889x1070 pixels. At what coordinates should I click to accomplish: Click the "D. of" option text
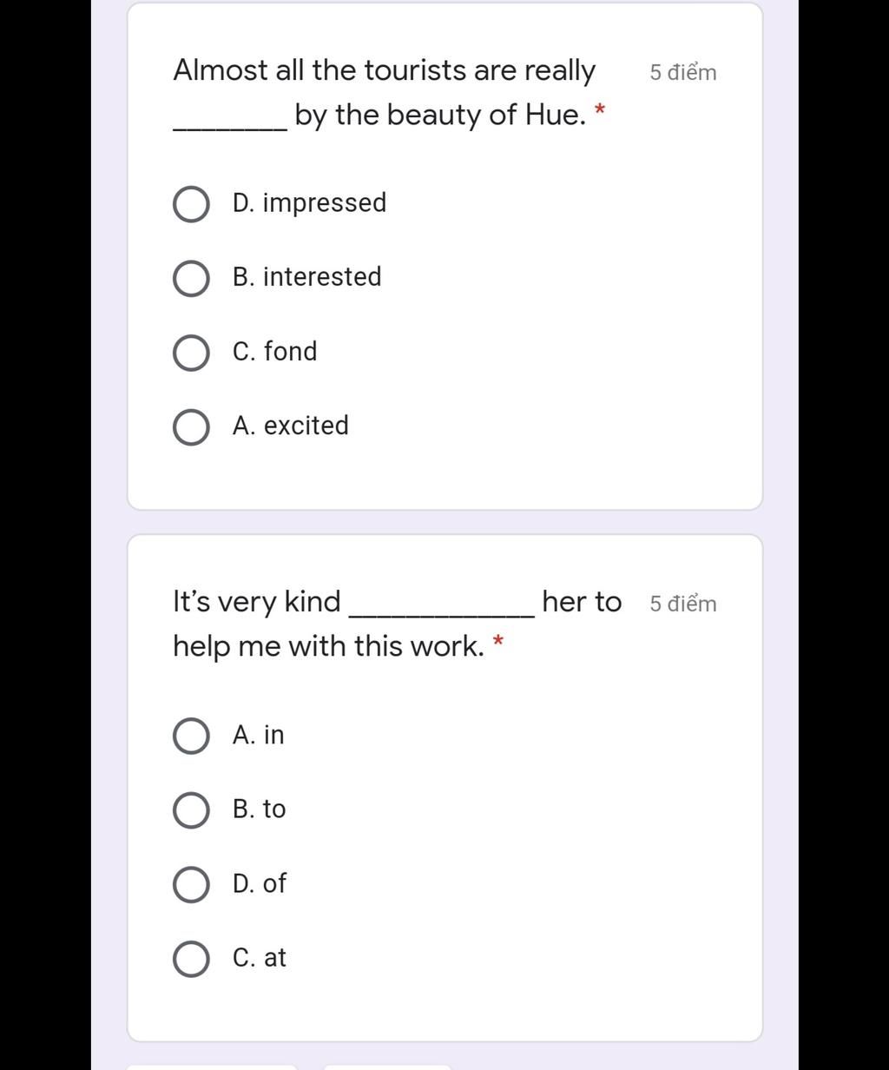(x=259, y=883)
